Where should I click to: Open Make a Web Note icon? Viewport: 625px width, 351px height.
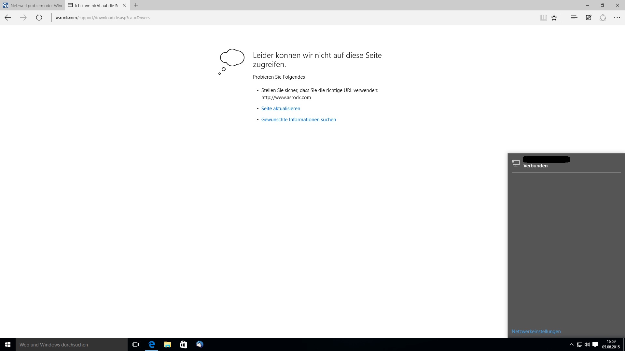[589, 18]
